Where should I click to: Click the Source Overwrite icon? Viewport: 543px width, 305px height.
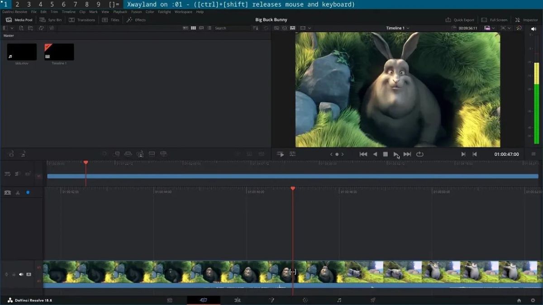164,154
